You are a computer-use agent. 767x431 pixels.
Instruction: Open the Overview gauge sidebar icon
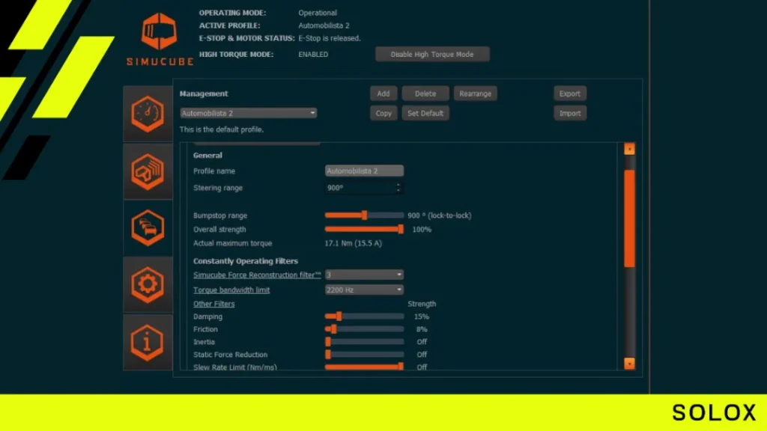pos(148,114)
